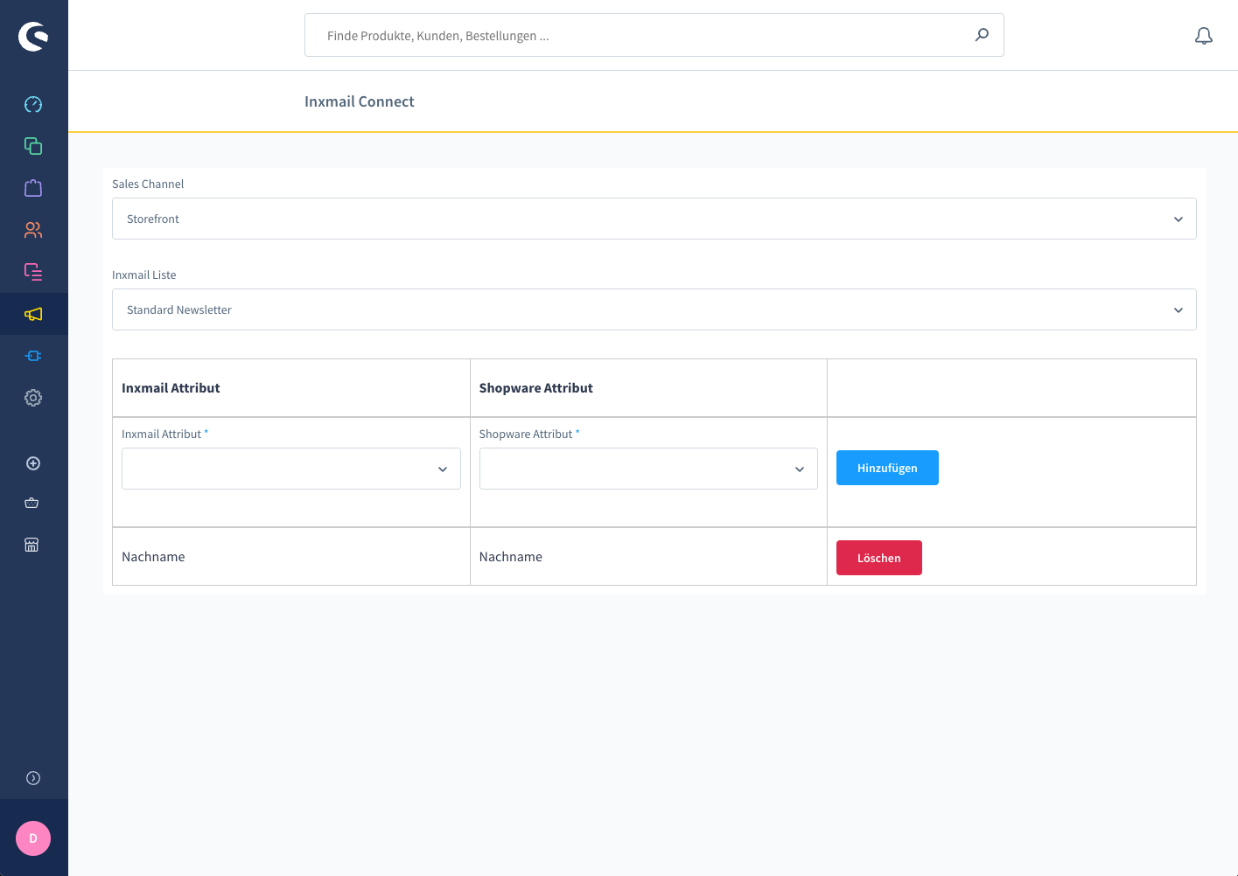Expand the Inxmail Attribut select field
This screenshot has width=1238, height=876.
click(x=291, y=469)
